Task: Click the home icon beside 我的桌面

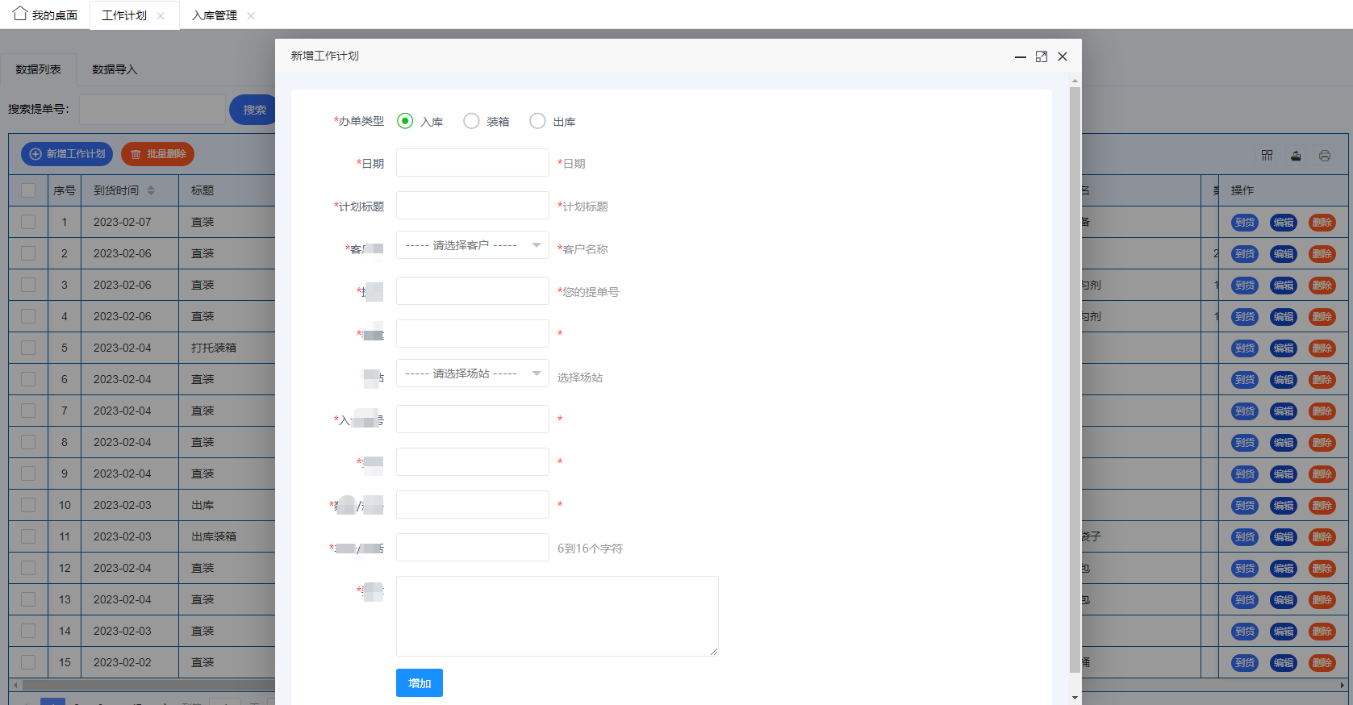Action: [20, 14]
